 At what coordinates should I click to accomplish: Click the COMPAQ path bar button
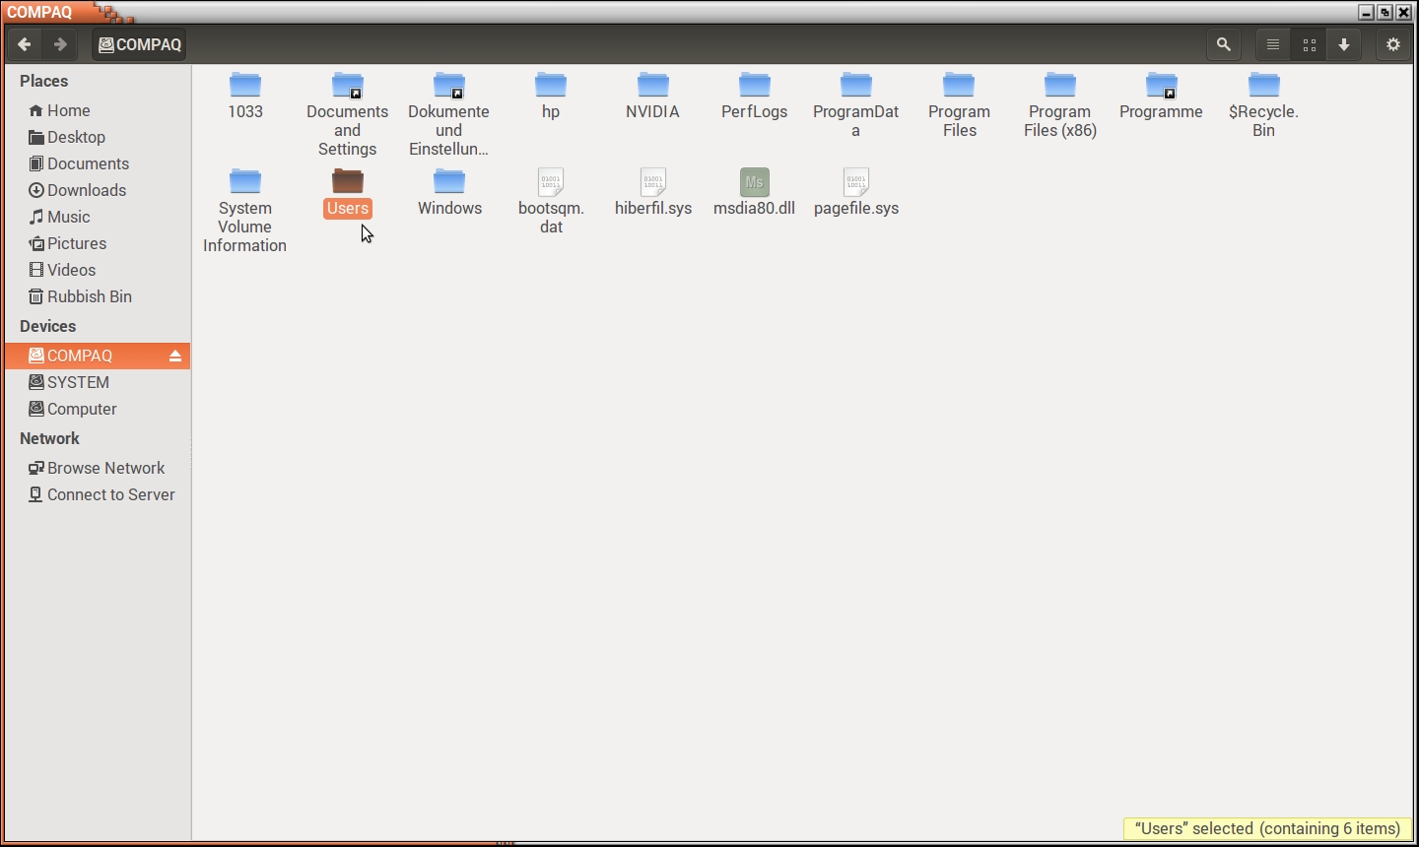[140, 44]
